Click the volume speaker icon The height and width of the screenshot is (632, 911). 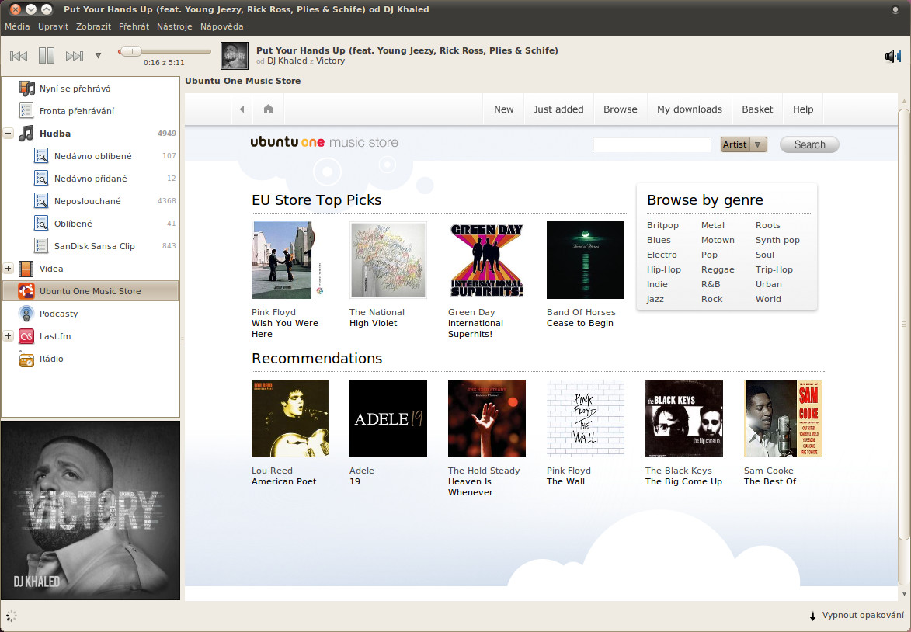point(892,56)
